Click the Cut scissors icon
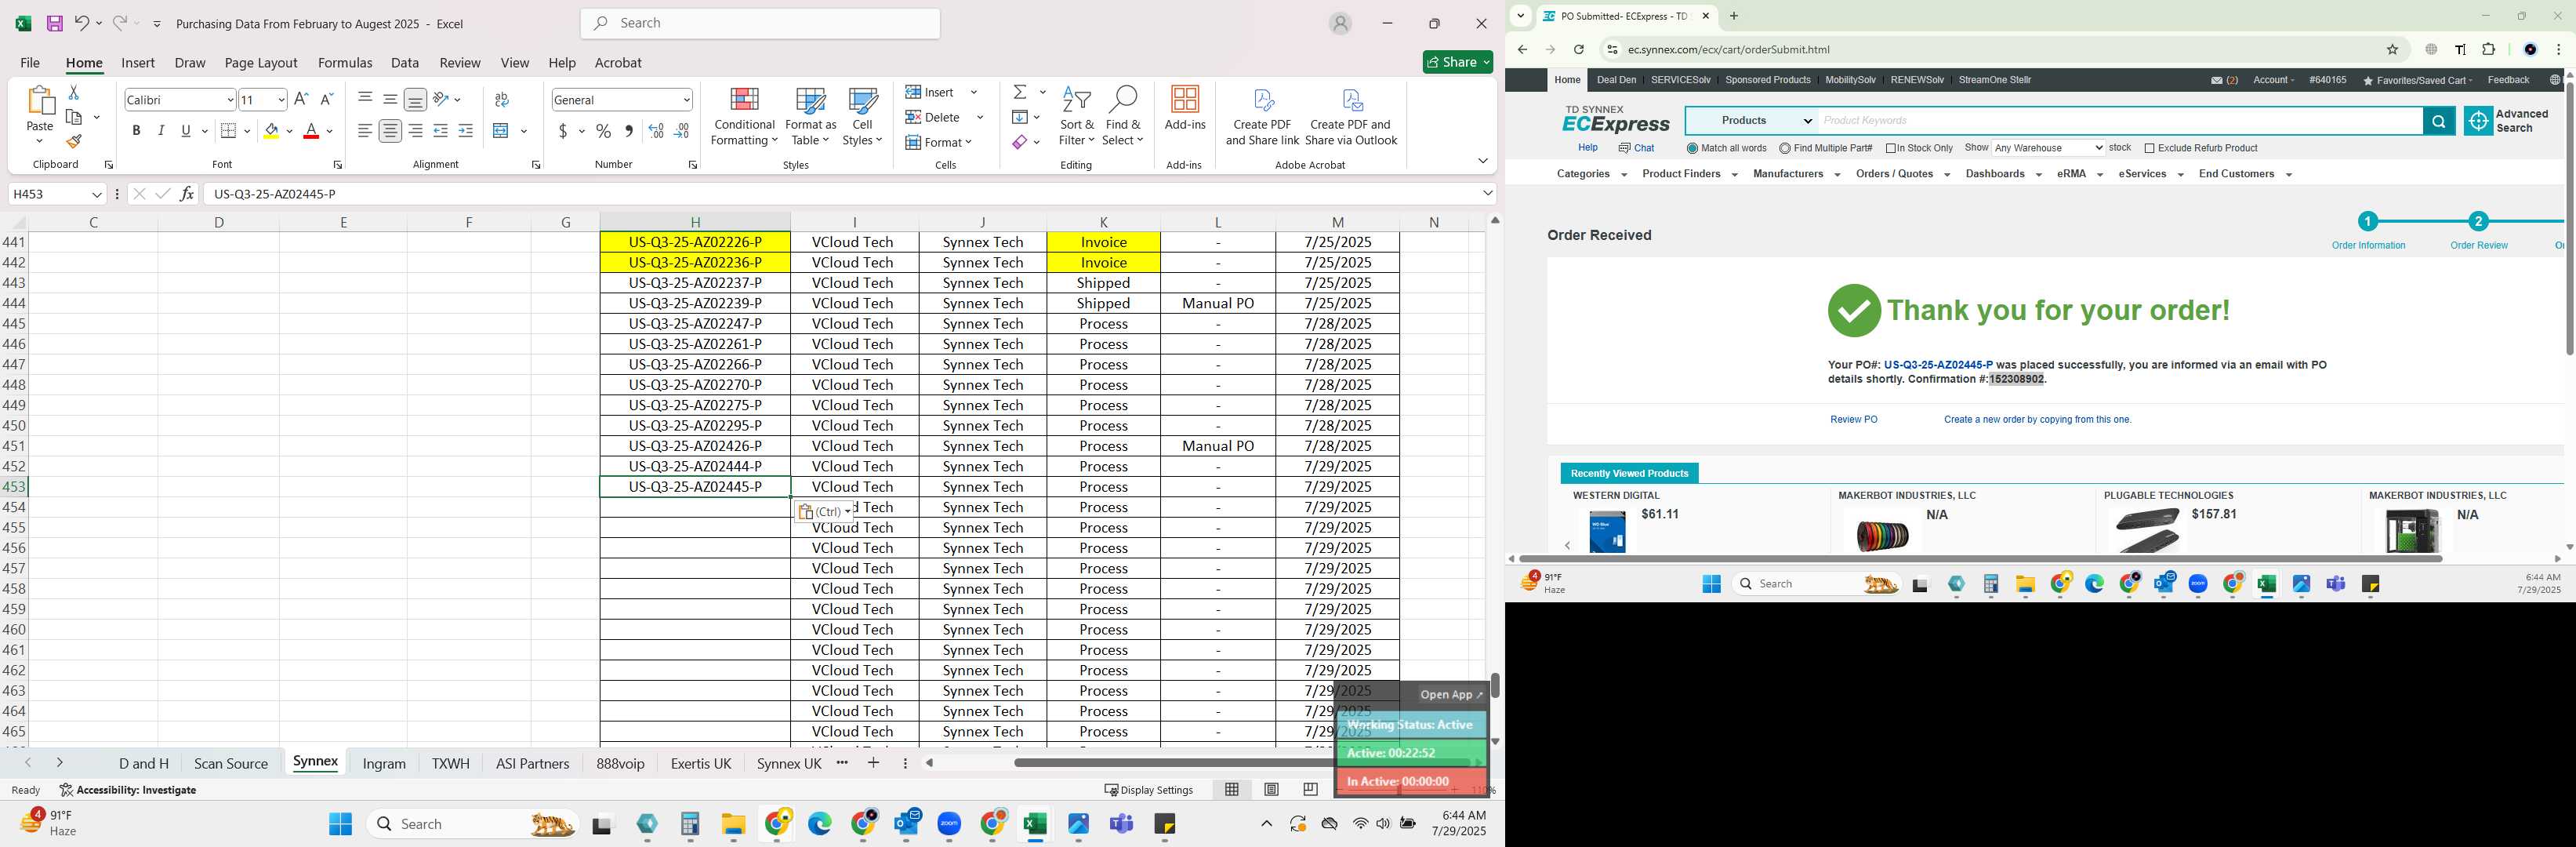 click(73, 92)
